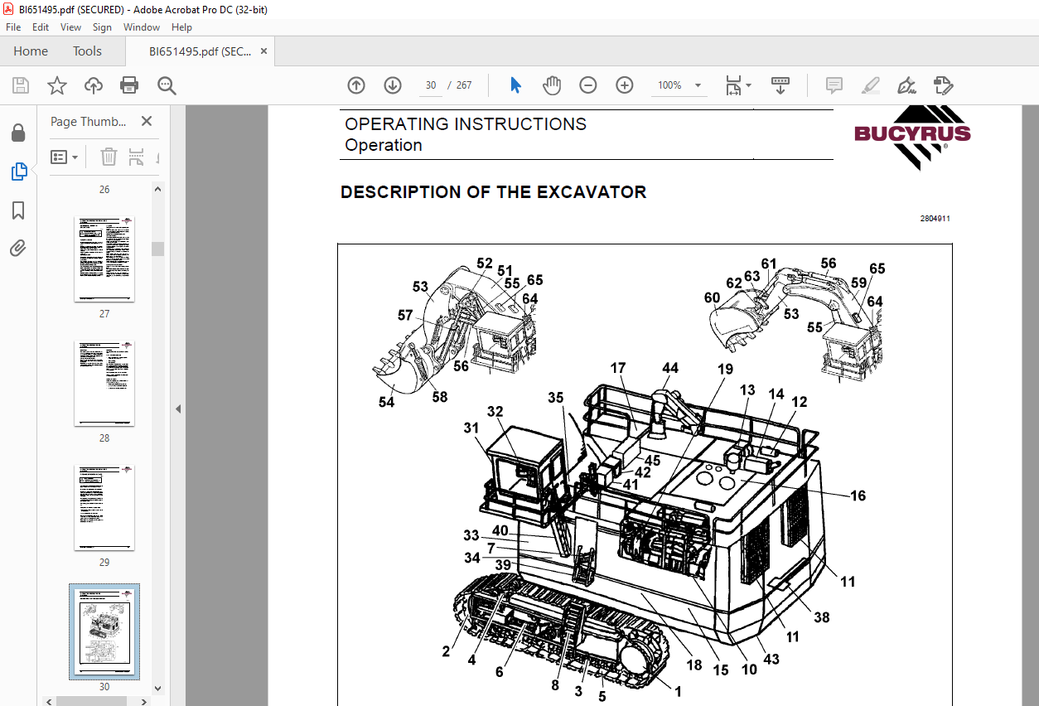The height and width of the screenshot is (706, 1039).
Task: Activate the hand pan tool
Action: (552, 85)
